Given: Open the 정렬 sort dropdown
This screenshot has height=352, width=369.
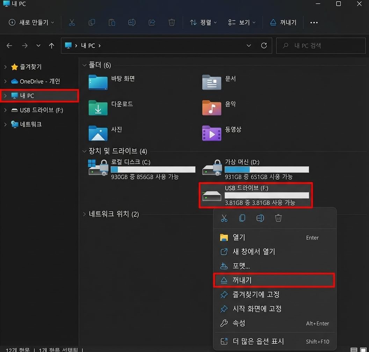Looking at the screenshot, I should (x=203, y=23).
